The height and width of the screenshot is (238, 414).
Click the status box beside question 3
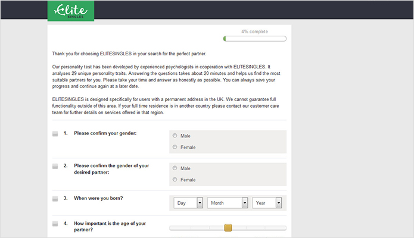(55, 199)
